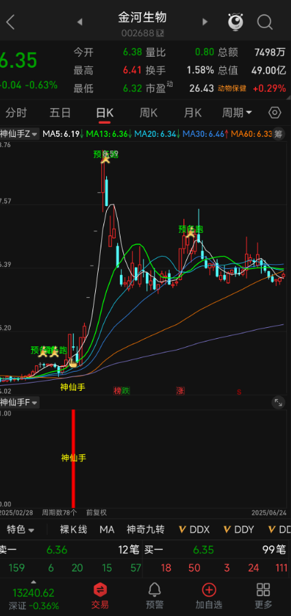
Task: Tap 前复权 adjustment label
Action: pyautogui.click(x=97, y=513)
